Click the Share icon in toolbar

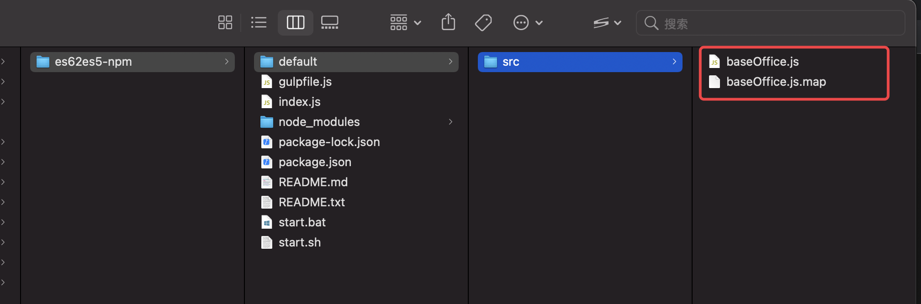click(x=448, y=22)
